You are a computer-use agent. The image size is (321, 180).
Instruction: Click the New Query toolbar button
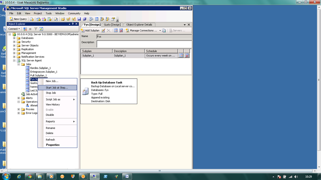[18, 19]
